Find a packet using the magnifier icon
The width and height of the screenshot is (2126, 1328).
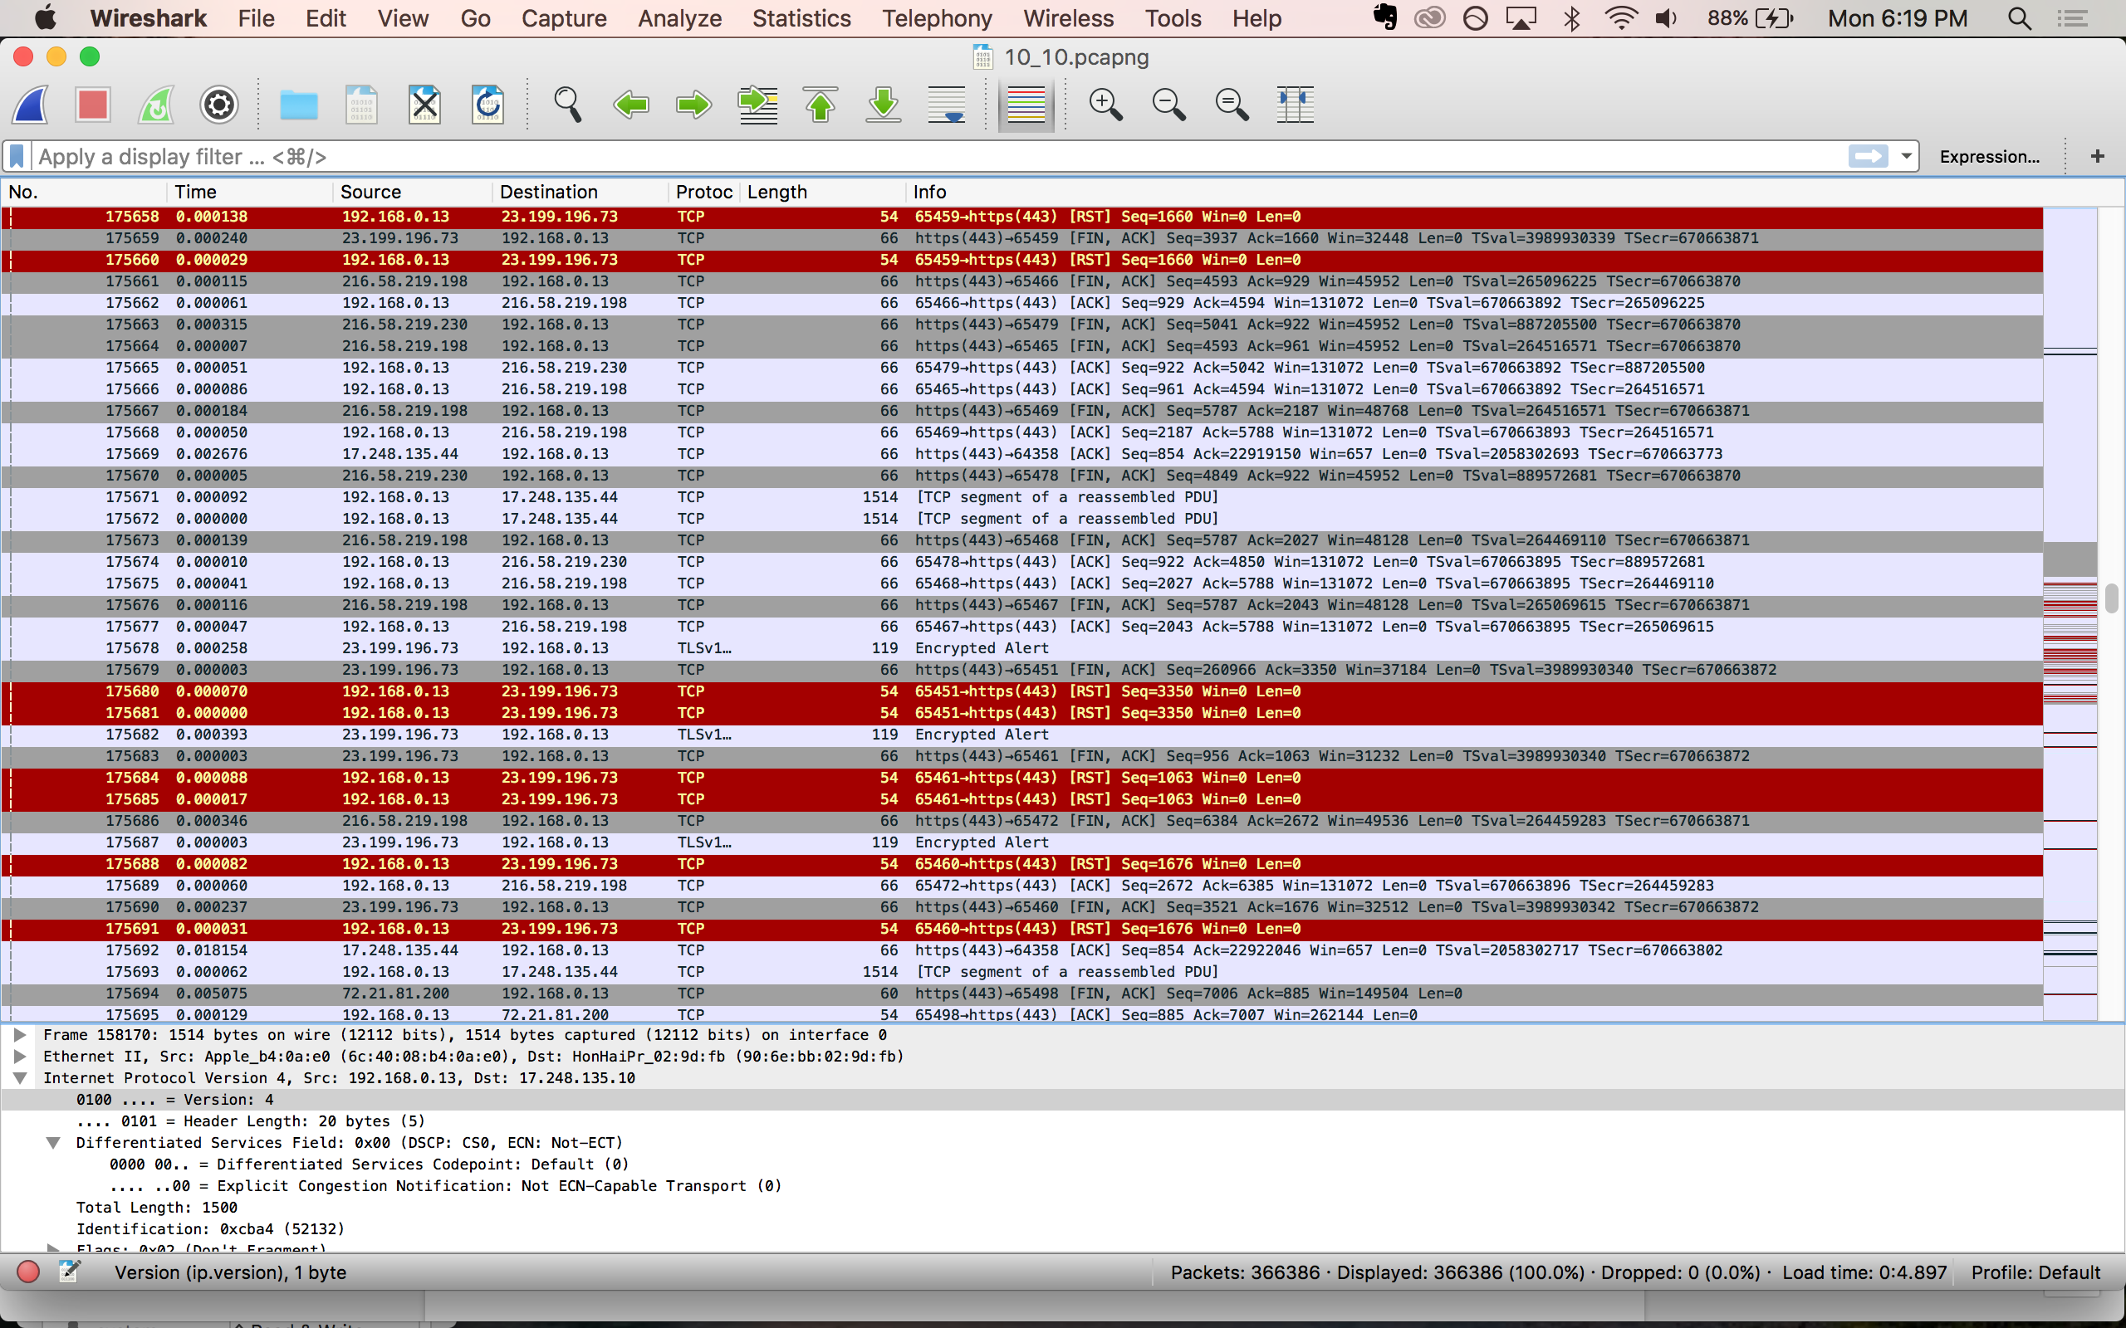click(567, 105)
